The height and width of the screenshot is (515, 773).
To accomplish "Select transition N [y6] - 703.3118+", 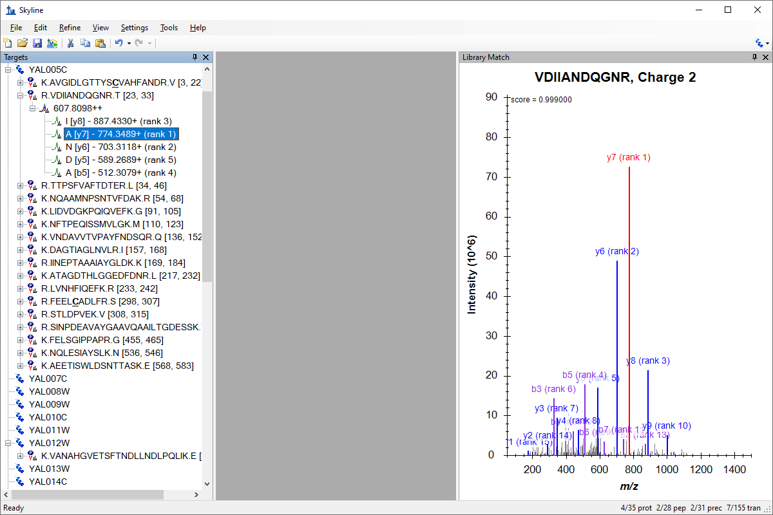I will [120, 147].
